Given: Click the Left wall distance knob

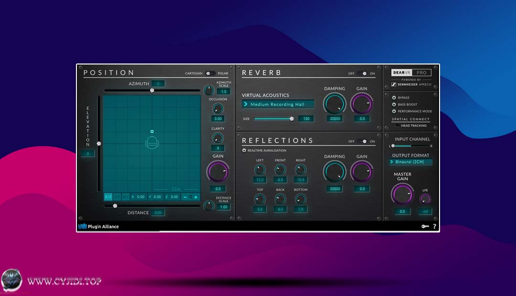Looking at the screenshot, I should (x=260, y=169).
